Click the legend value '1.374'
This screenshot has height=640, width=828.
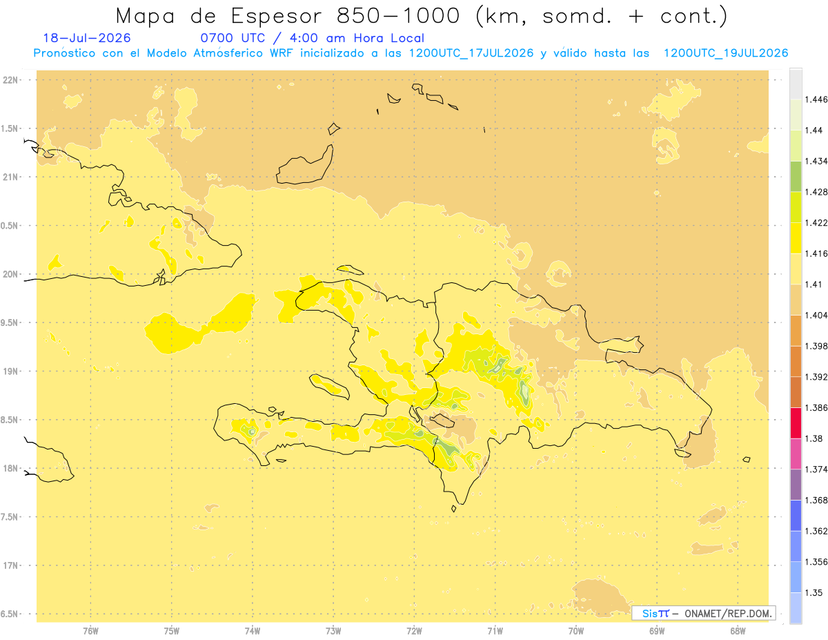[x=816, y=469]
